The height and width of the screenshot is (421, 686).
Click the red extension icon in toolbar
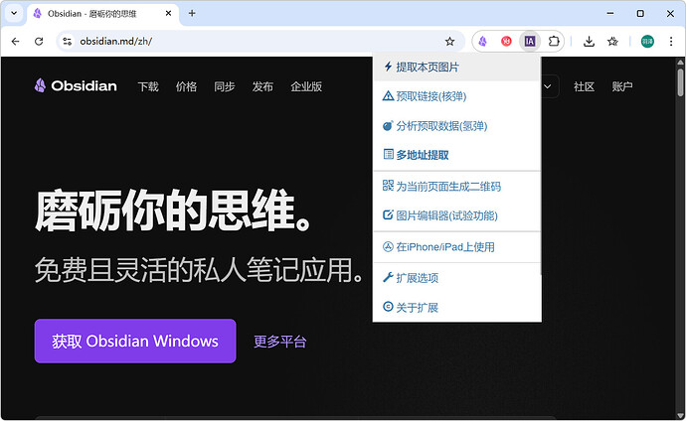point(507,41)
